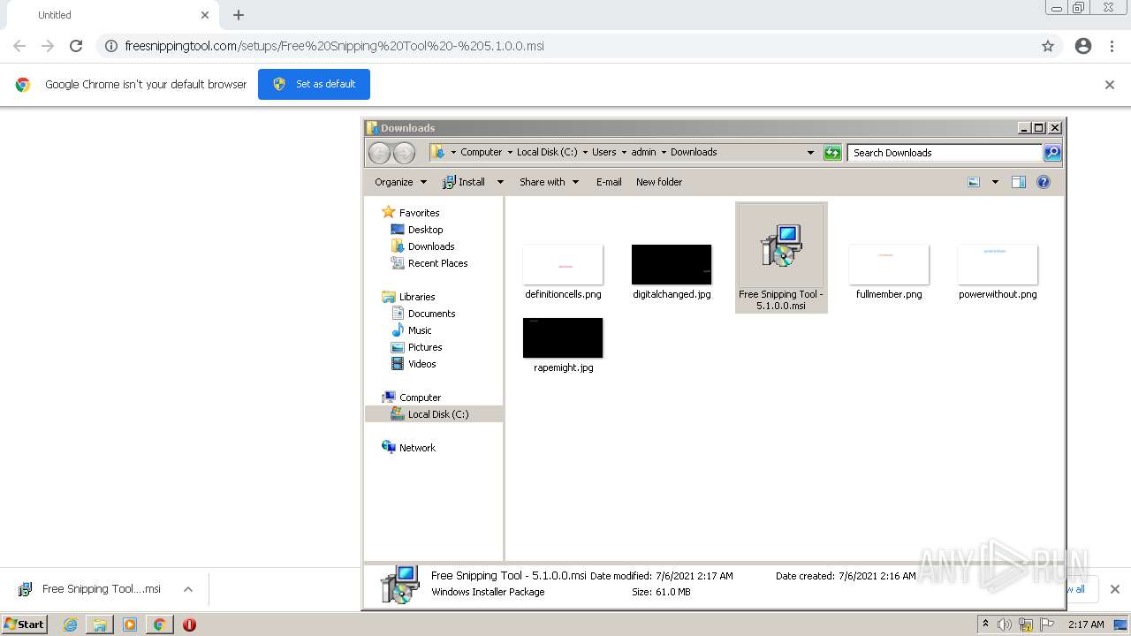Image resolution: width=1131 pixels, height=636 pixels.
Task: Switch to Chrome taskbar icon
Action: (x=159, y=625)
